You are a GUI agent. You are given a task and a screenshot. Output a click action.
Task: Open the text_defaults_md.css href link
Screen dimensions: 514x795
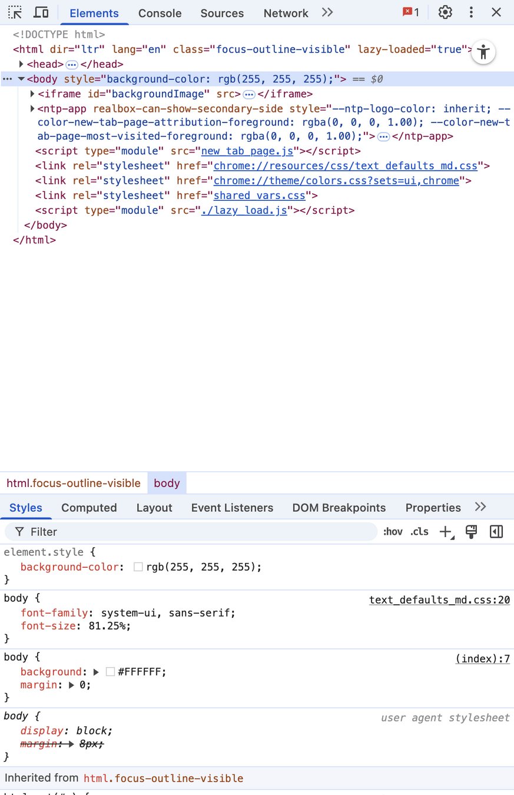point(346,166)
